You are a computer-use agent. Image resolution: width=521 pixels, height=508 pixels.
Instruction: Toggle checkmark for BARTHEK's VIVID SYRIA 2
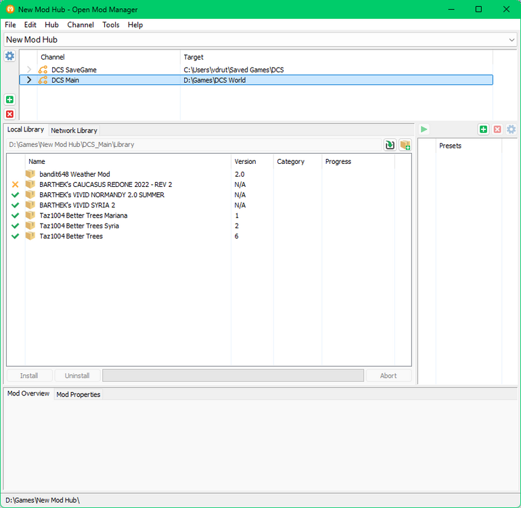(15, 205)
